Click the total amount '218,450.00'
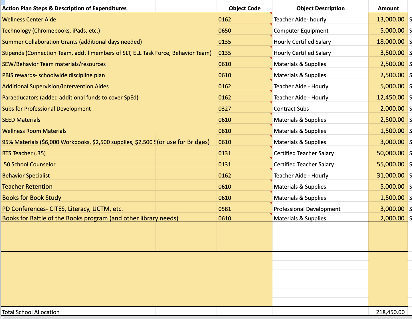Image resolution: width=412 pixels, height=319 pixels. point(390,312)
